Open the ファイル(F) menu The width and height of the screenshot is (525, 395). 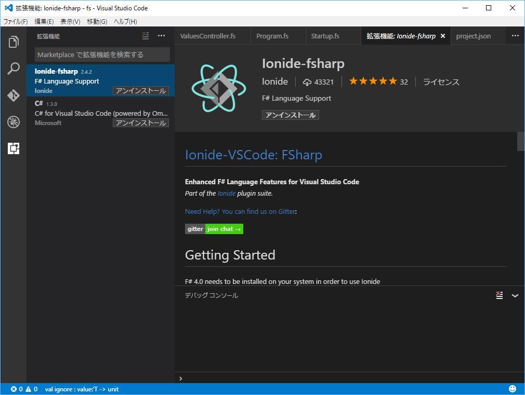point(16,21)
